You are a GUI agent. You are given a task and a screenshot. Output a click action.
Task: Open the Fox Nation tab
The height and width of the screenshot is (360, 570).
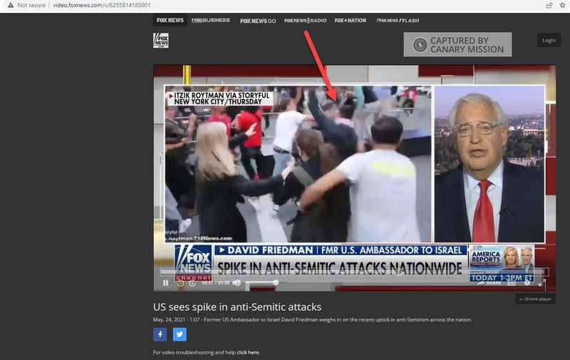coord(350,21)
